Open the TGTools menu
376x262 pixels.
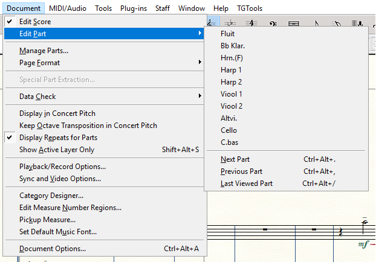[251, 8]
